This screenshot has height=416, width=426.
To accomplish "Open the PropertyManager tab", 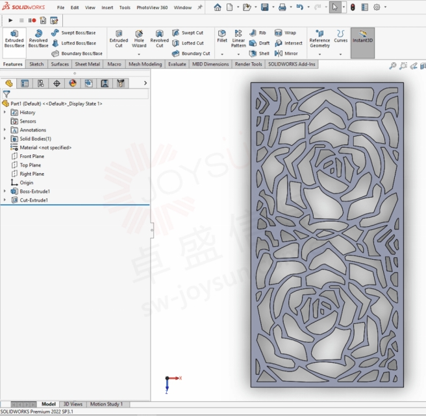I will 25,84.
